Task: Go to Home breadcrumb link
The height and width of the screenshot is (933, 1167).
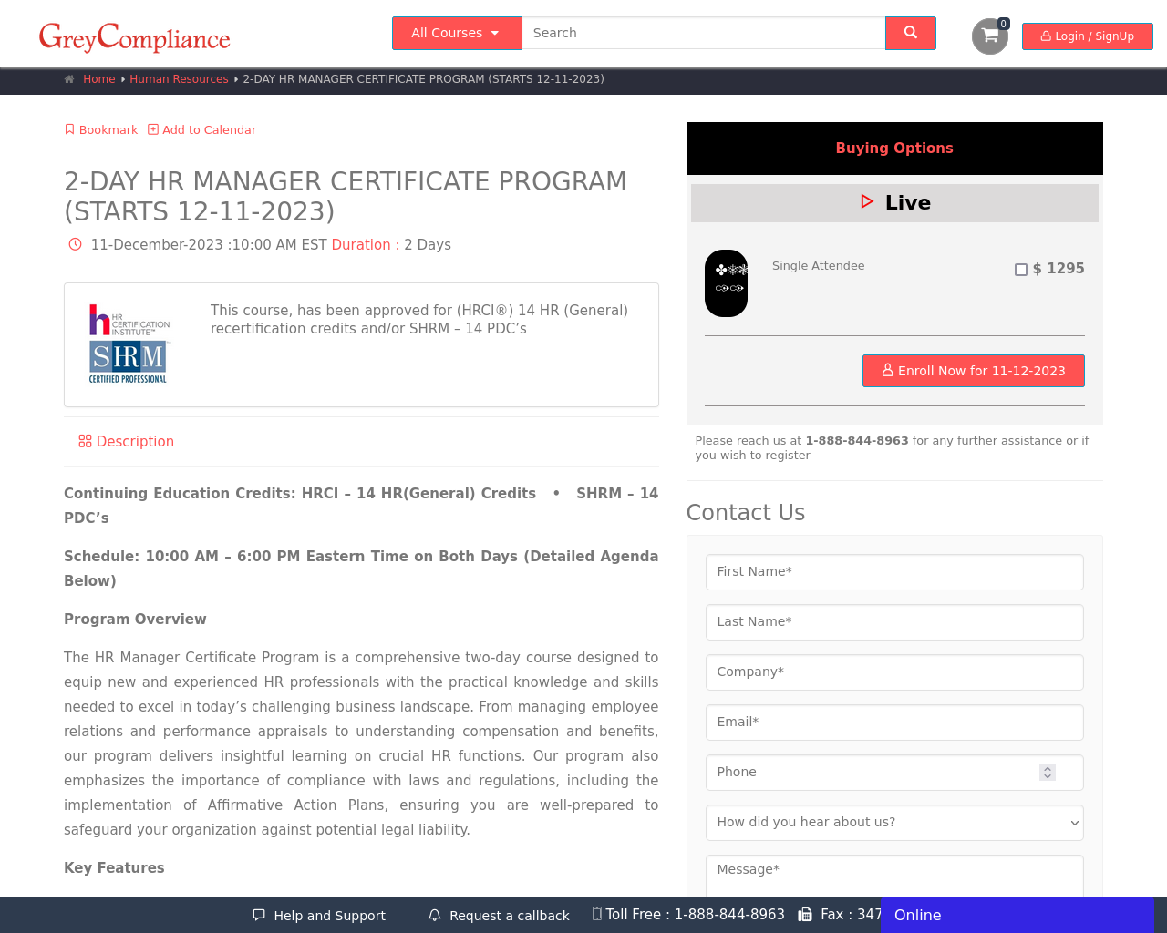Action: (x=99, y=79)
